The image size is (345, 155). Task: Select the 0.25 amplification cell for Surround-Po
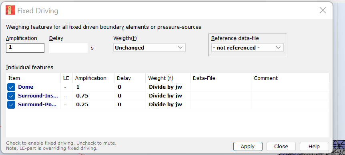tap(82, 105)
